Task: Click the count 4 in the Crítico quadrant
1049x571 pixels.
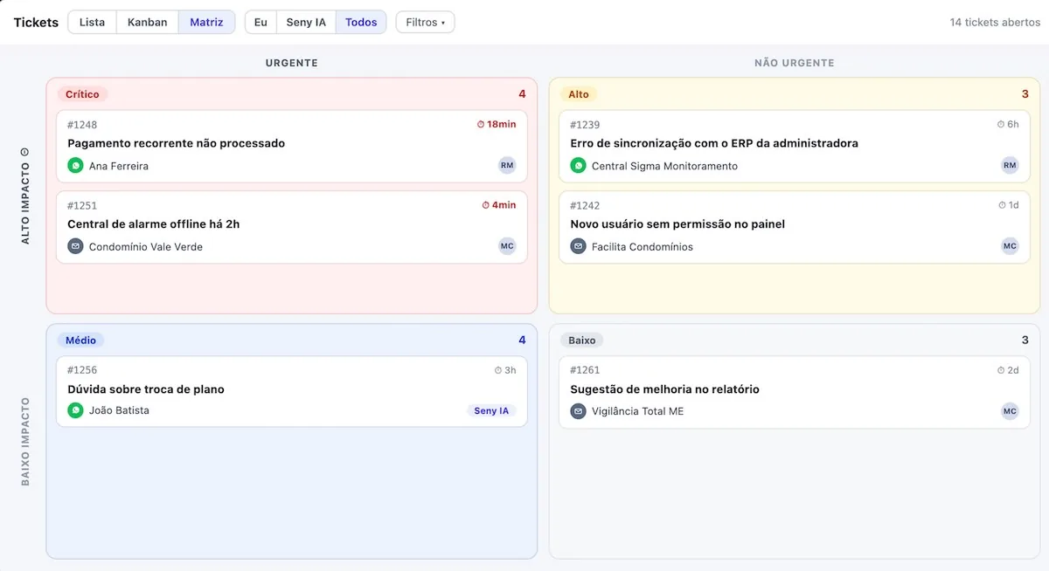Action: coord(522,94)
